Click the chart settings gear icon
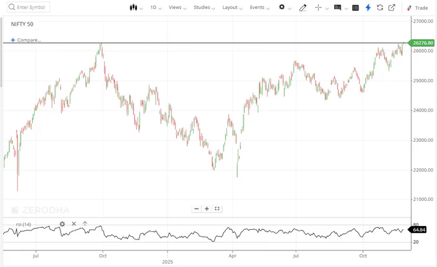The width and height of the screenshot is (437, 267). (x=281, y=7)
